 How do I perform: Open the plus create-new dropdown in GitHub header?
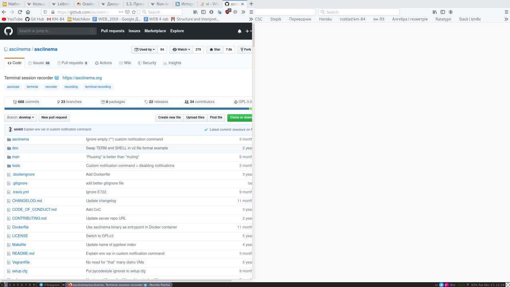point(248,31)
